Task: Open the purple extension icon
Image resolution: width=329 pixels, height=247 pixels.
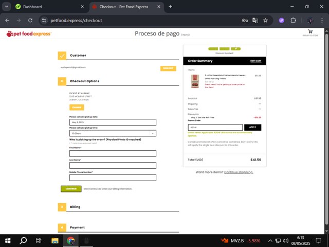Action: click(282, 21)
